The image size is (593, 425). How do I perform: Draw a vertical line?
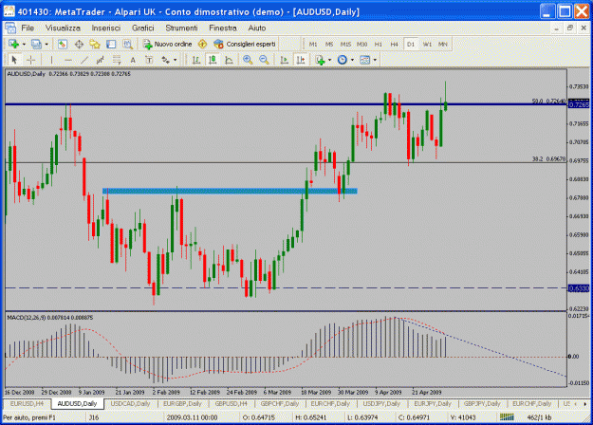52,60
